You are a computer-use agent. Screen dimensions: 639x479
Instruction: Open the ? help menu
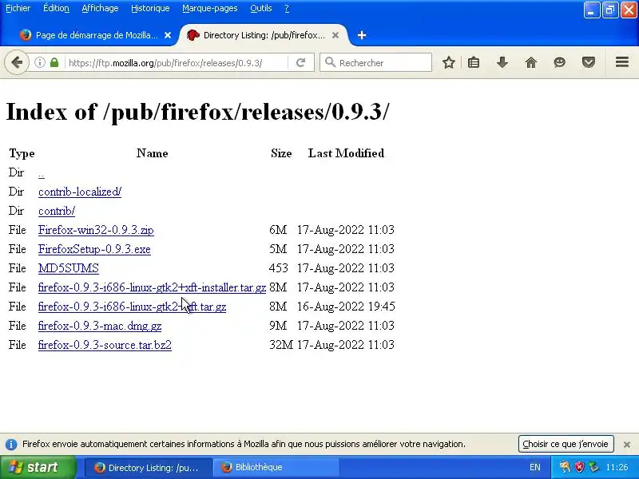(x=287, y=8)
